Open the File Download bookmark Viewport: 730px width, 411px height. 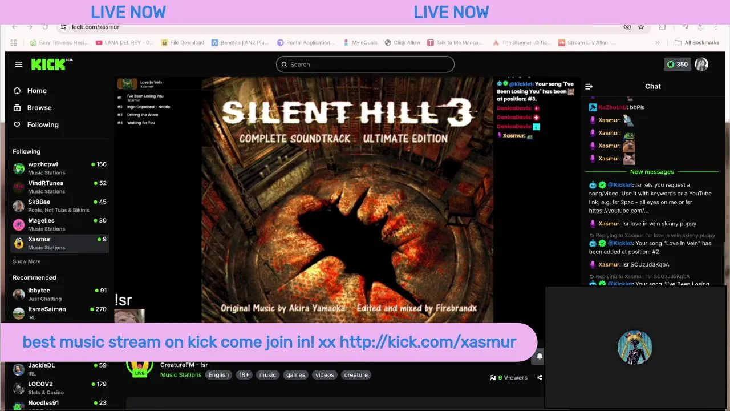(182, 43)
